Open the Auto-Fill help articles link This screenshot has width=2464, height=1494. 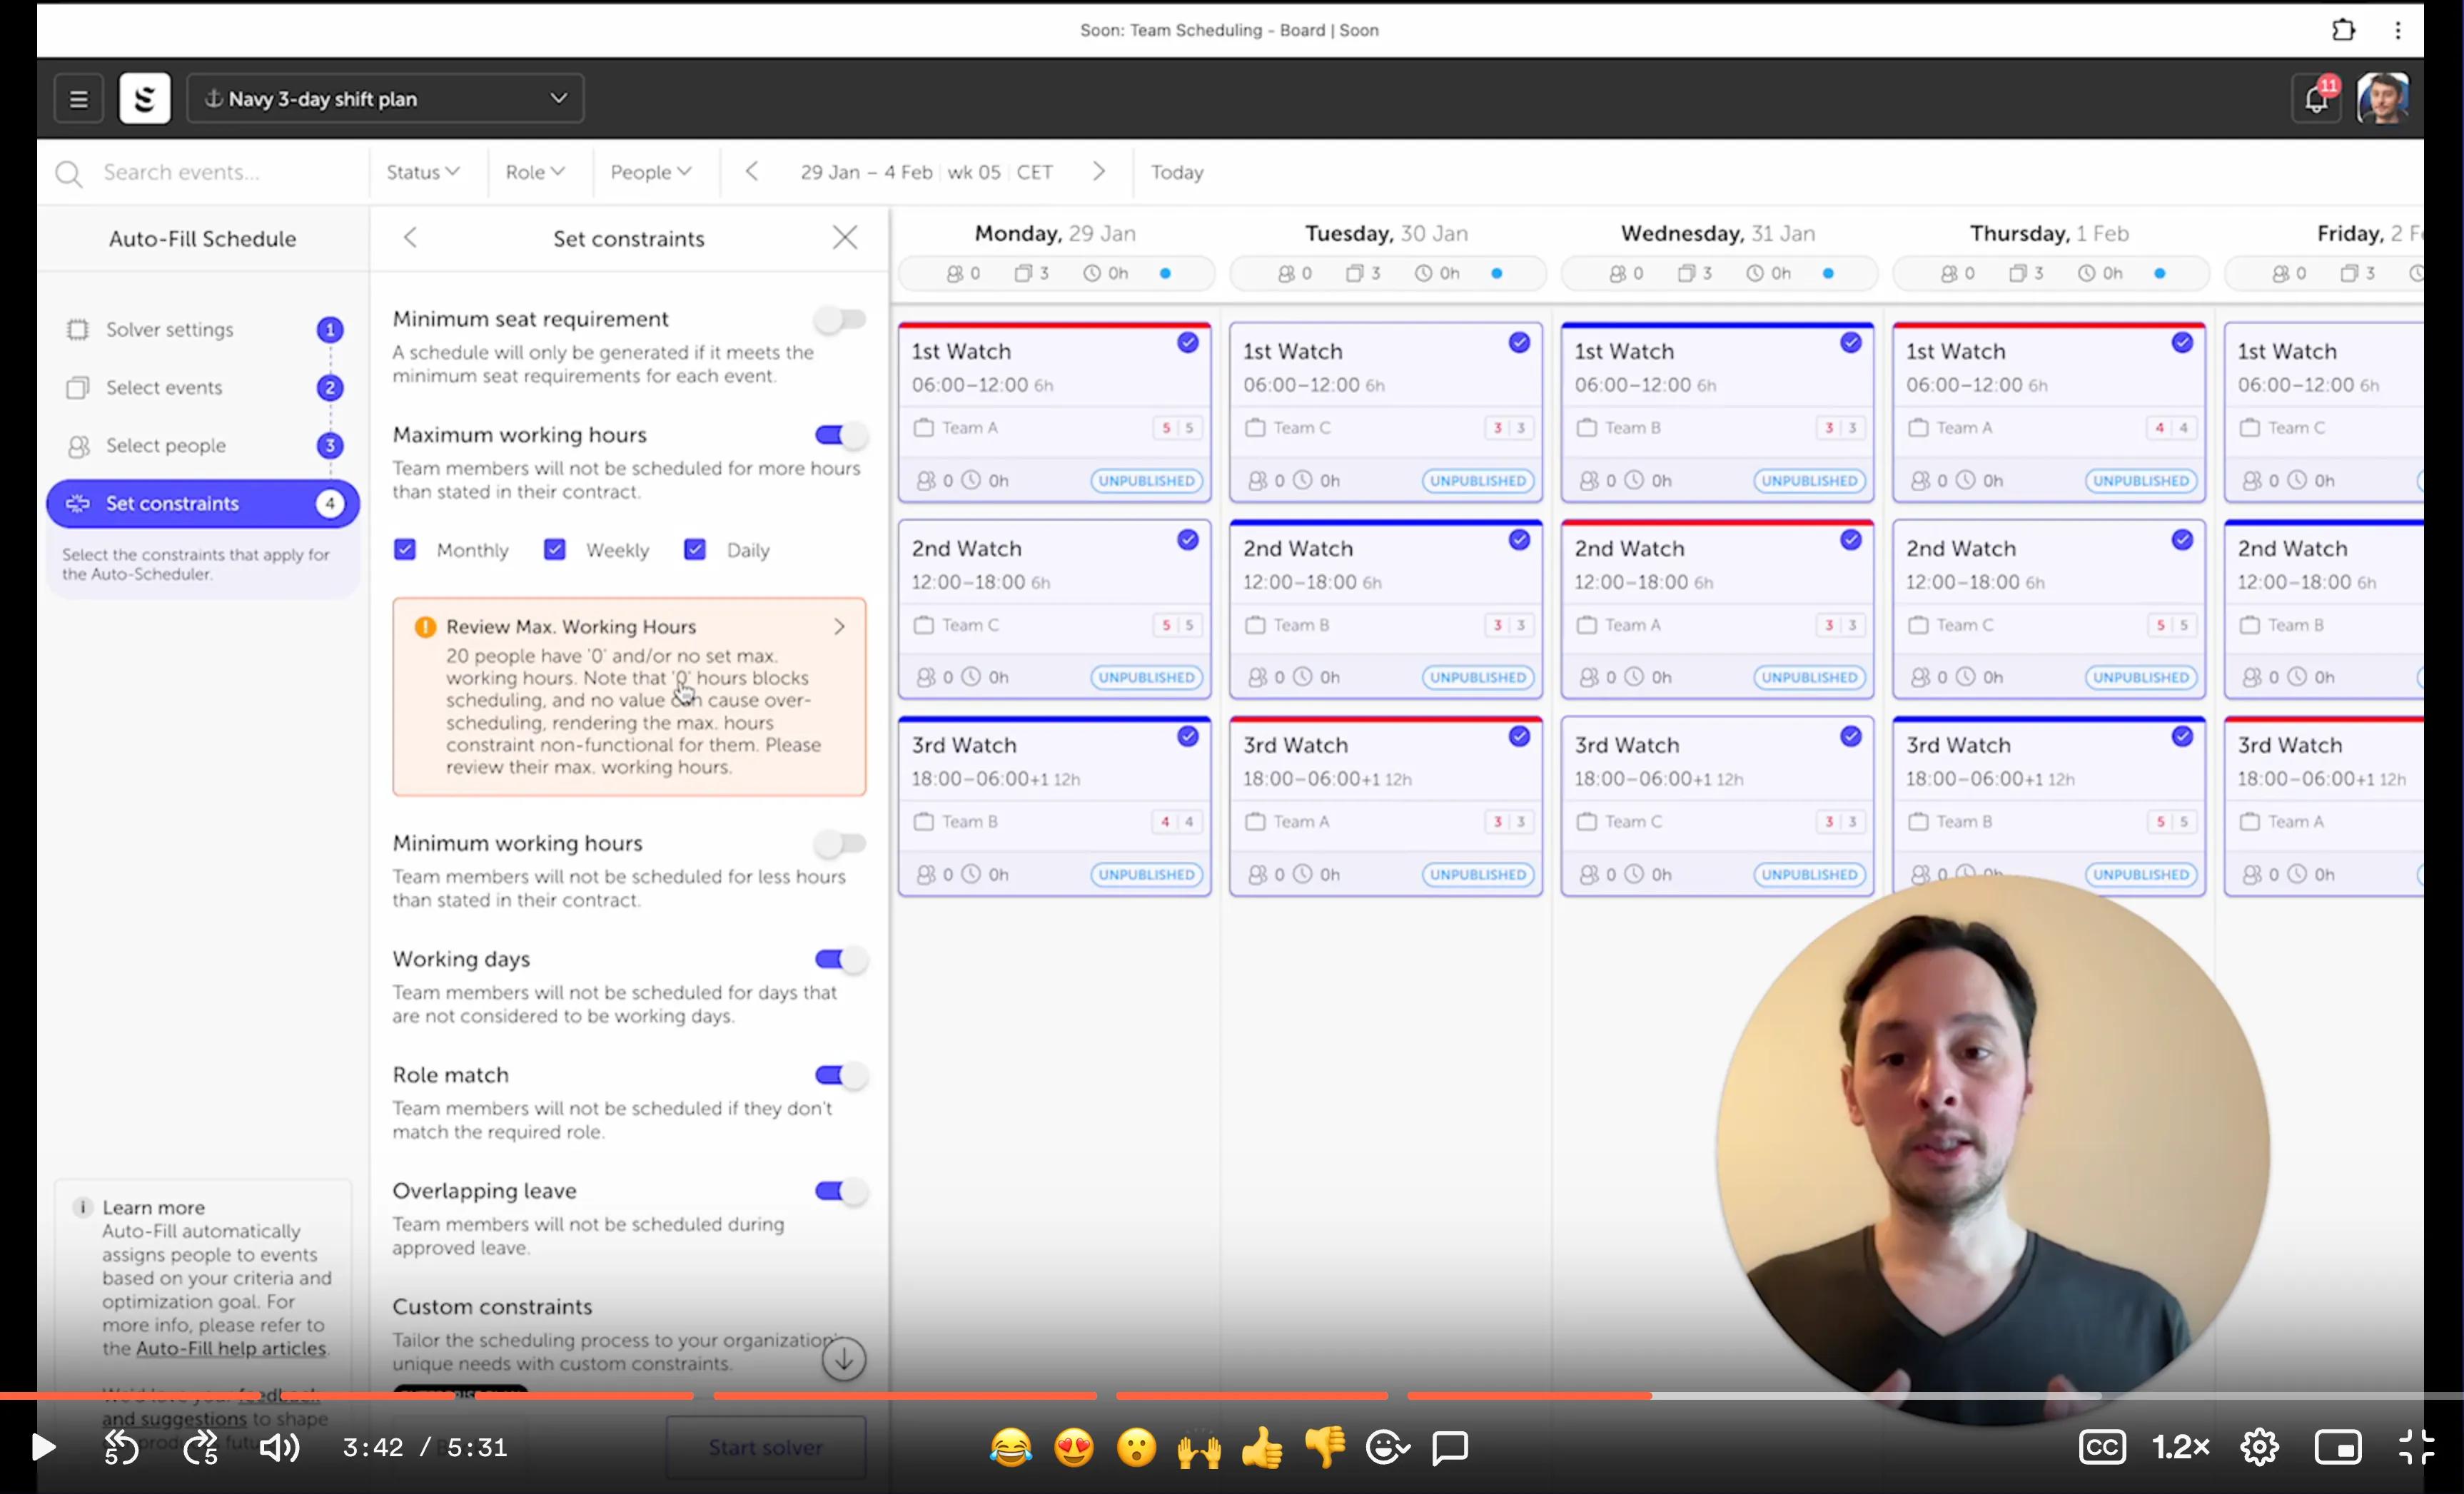coord(231,1349)
